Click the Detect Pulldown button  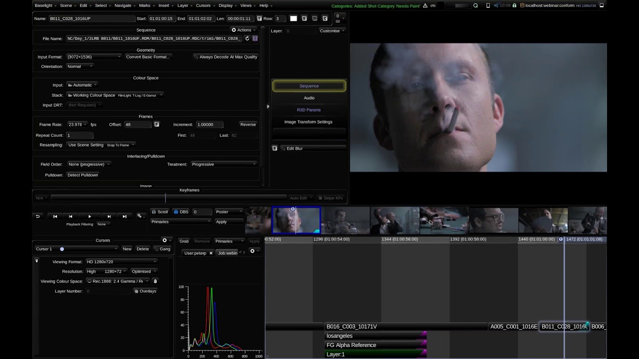pos(83,175)
